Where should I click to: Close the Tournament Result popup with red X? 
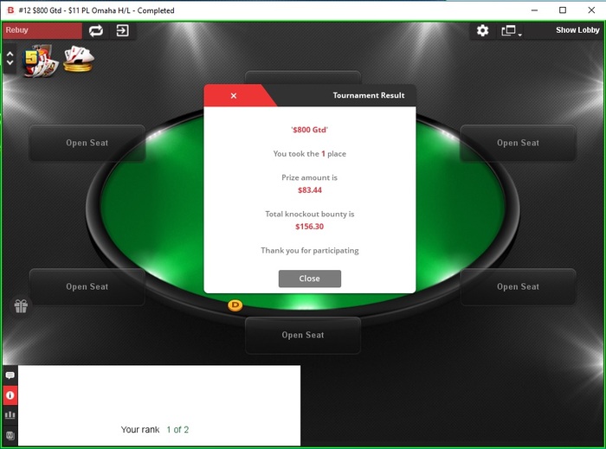tap(234, 96)
